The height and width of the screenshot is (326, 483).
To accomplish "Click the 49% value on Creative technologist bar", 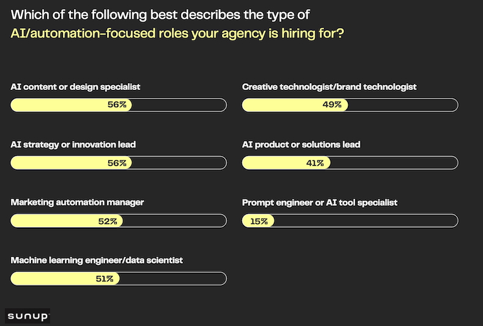I will click(332, 105).
